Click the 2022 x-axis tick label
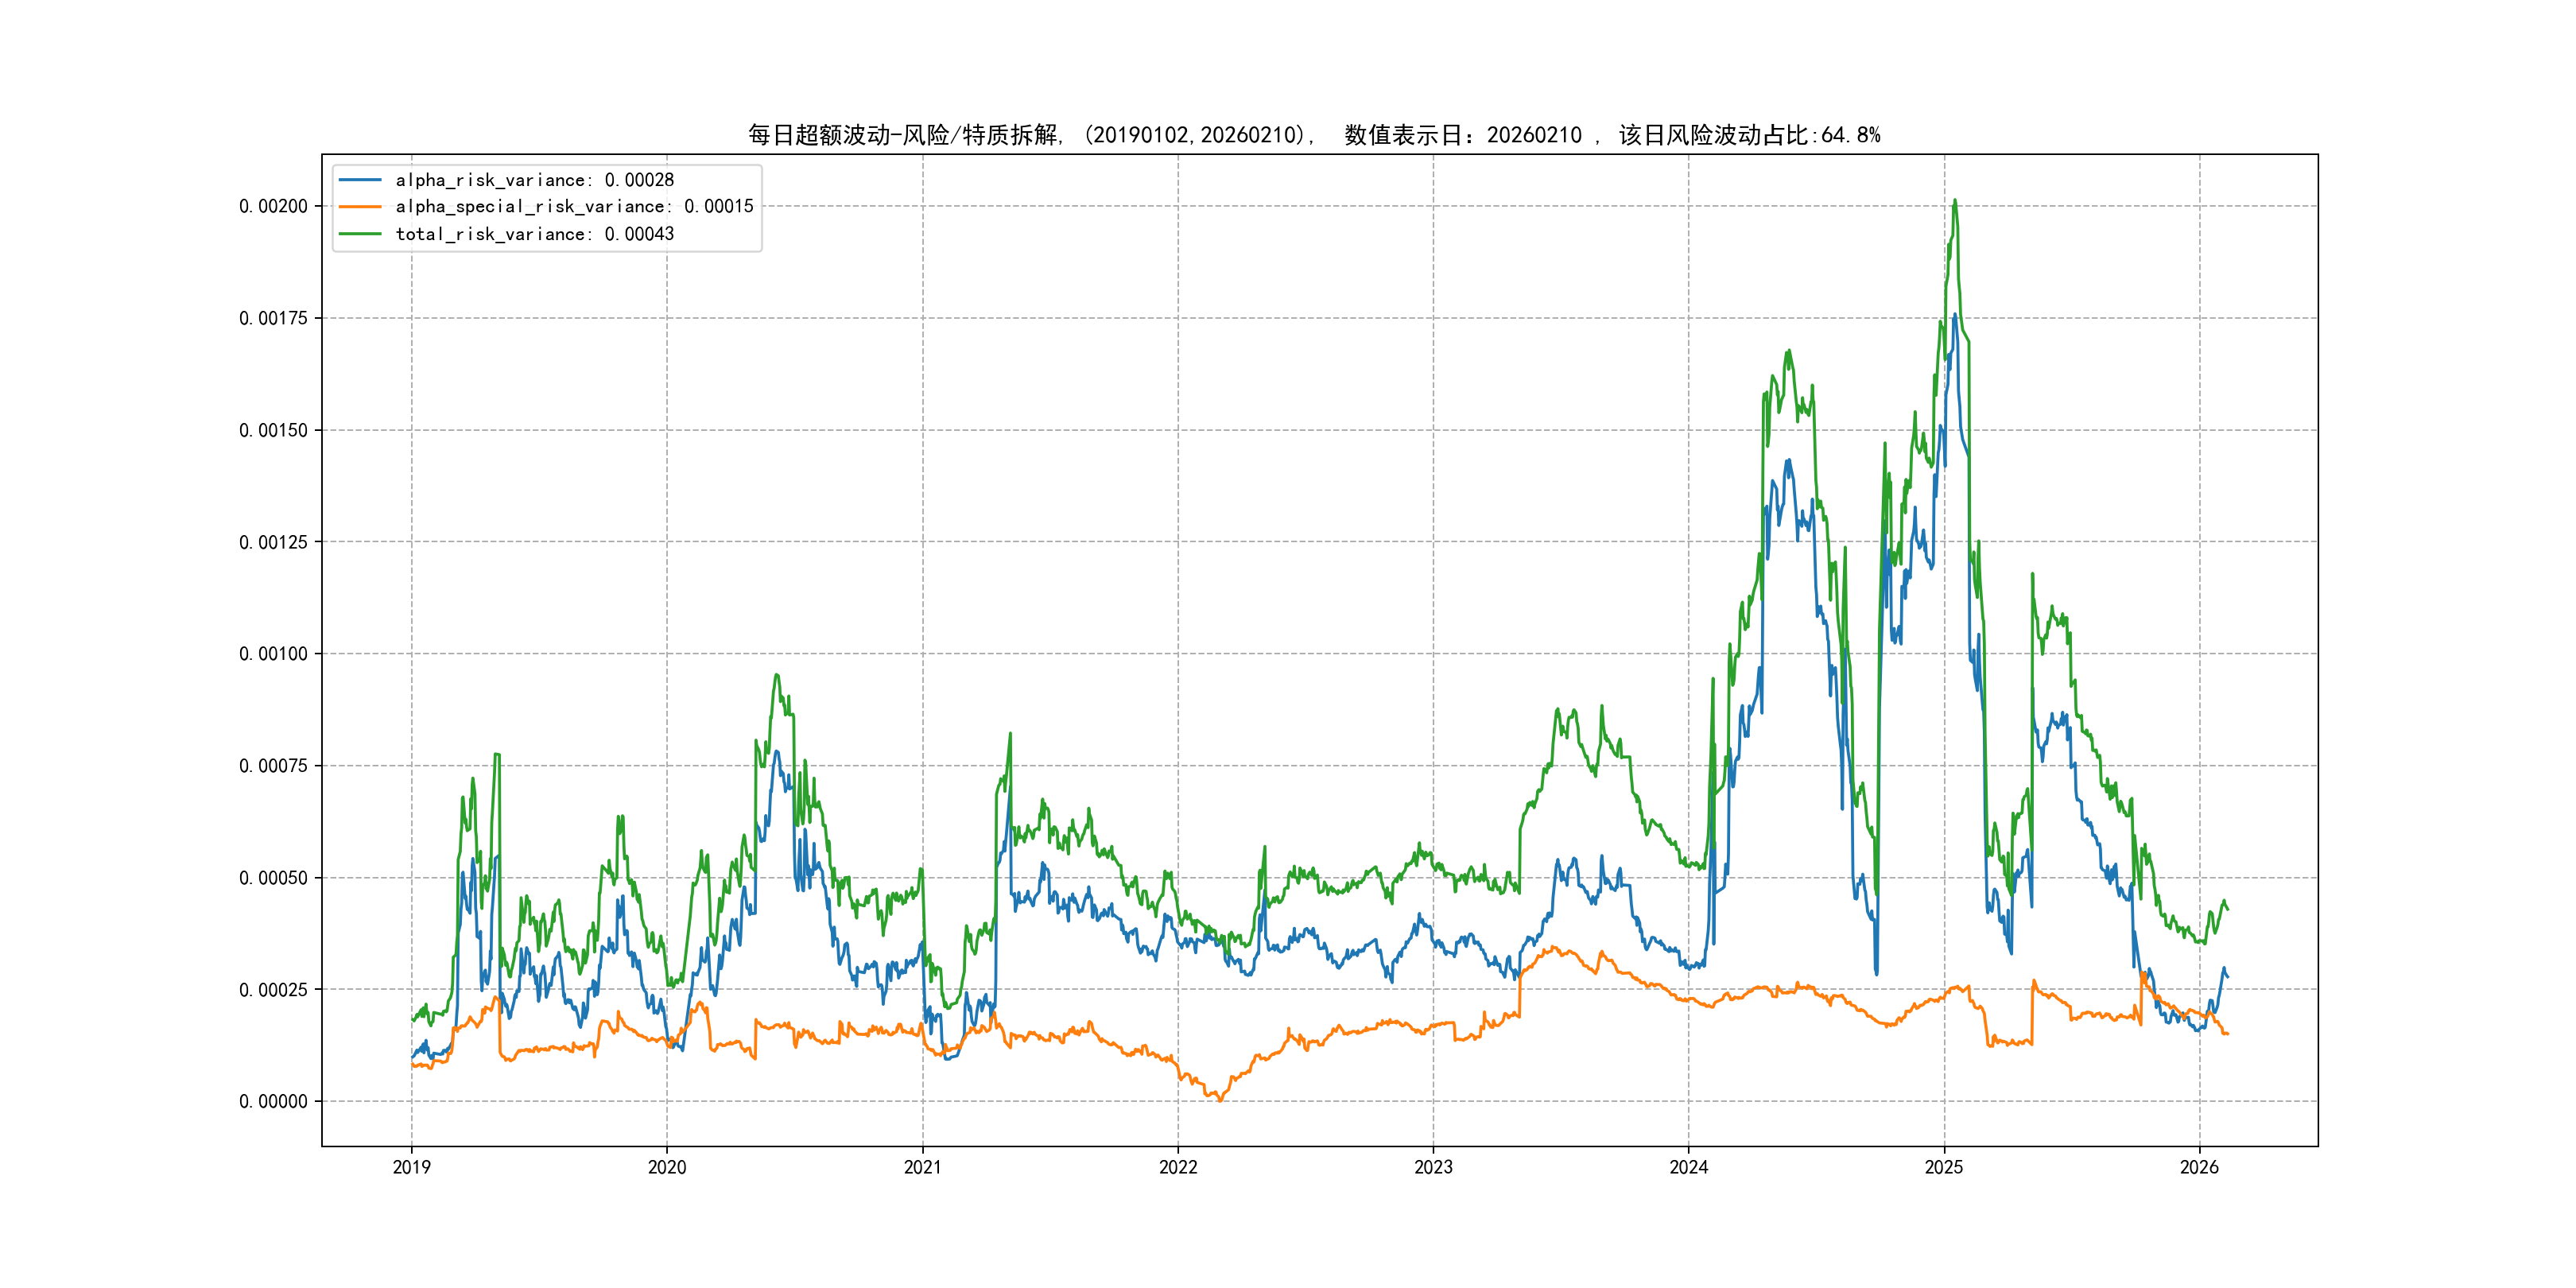This screenshot has height=1288, width=2576. click(x=1178, y=1167)
